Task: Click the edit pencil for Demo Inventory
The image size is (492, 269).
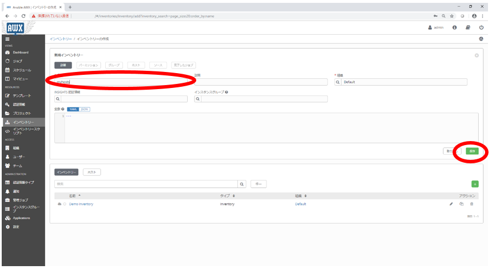Action: point(451,204)
